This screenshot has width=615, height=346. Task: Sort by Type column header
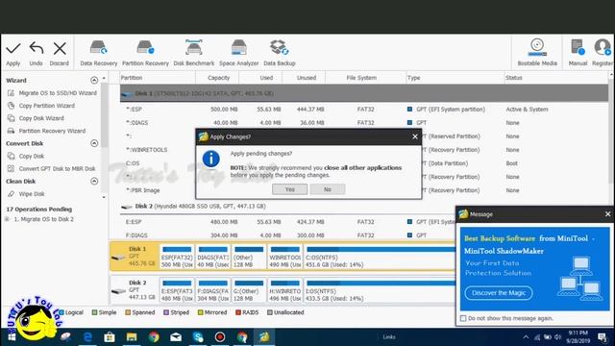coord(455,78)
